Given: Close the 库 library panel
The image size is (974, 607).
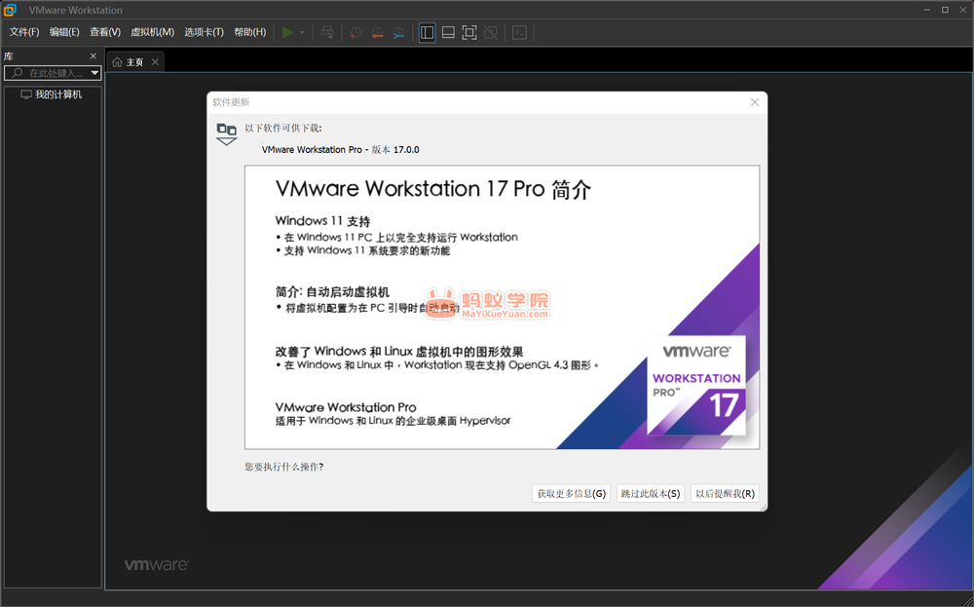Looking at the screenshot, I should 94,56.
